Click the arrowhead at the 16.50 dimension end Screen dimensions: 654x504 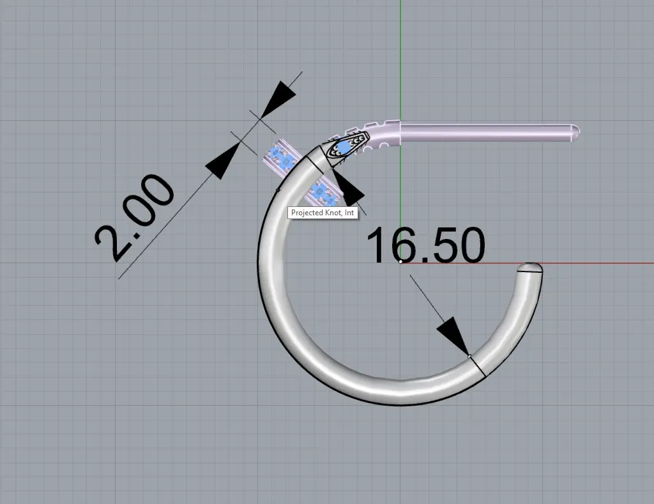pyautogui.click(x=454, y=334)
